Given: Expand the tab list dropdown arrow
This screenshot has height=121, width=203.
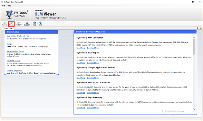Looking at the screenshot, I should 198,28.
